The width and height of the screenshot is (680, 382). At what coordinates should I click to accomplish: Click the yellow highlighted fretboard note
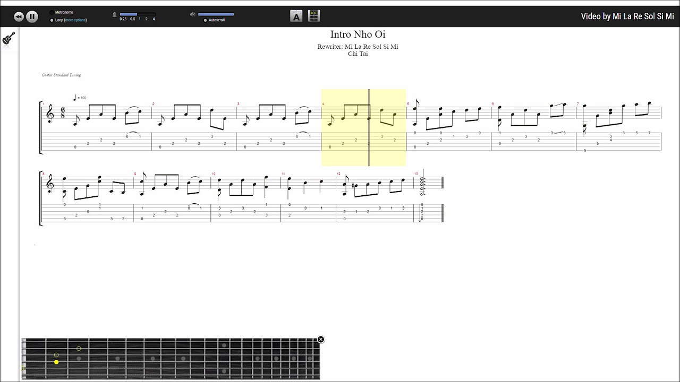click(56, 362)
